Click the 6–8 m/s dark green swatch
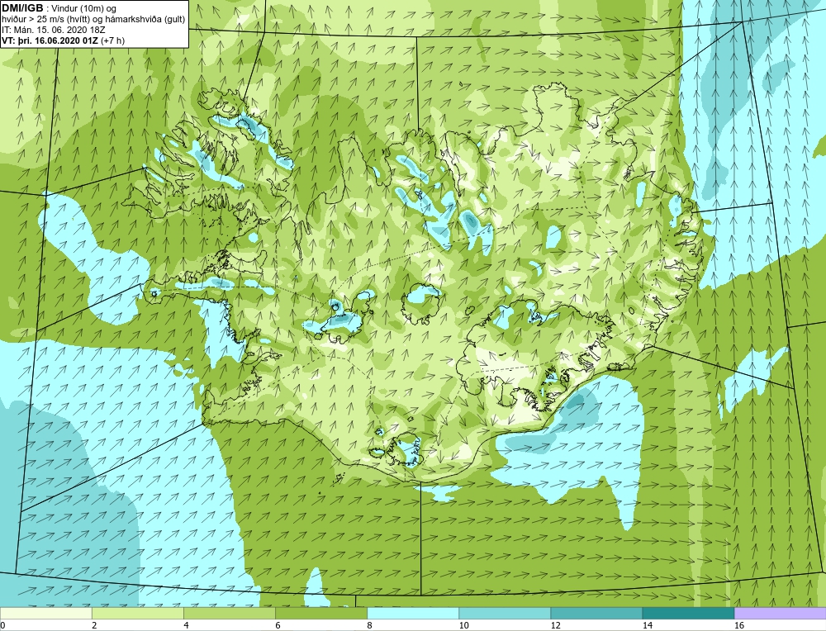 (321, 614)
